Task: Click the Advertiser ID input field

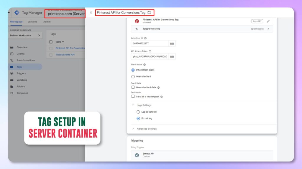Action: (x=150, y=43)
